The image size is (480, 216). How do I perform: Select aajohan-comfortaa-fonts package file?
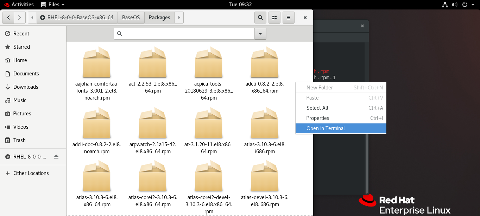[x=97, y=73]
